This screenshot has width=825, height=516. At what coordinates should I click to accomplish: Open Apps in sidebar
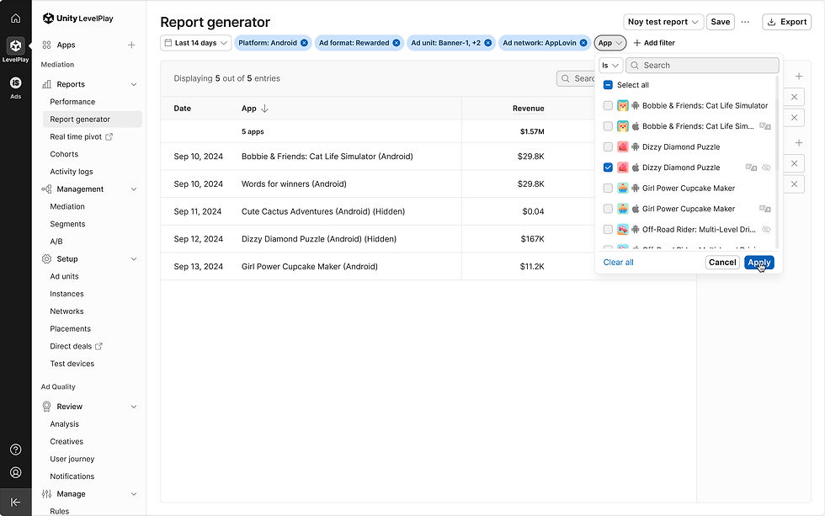coord(66,45)
